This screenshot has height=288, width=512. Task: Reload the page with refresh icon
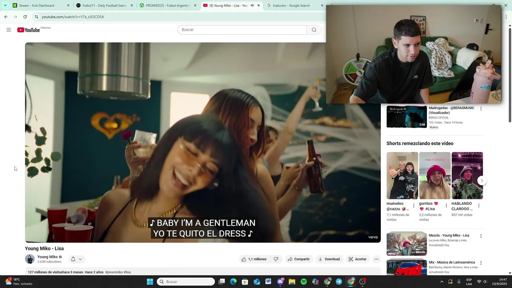(x=25, y=17)
